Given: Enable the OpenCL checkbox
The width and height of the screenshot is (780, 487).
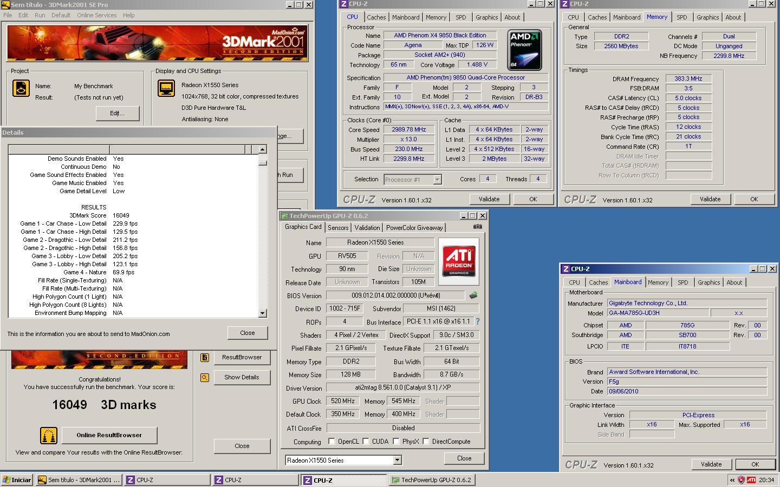Looking at the screenshot, I should pyautogui.click(x=331, y=441).
